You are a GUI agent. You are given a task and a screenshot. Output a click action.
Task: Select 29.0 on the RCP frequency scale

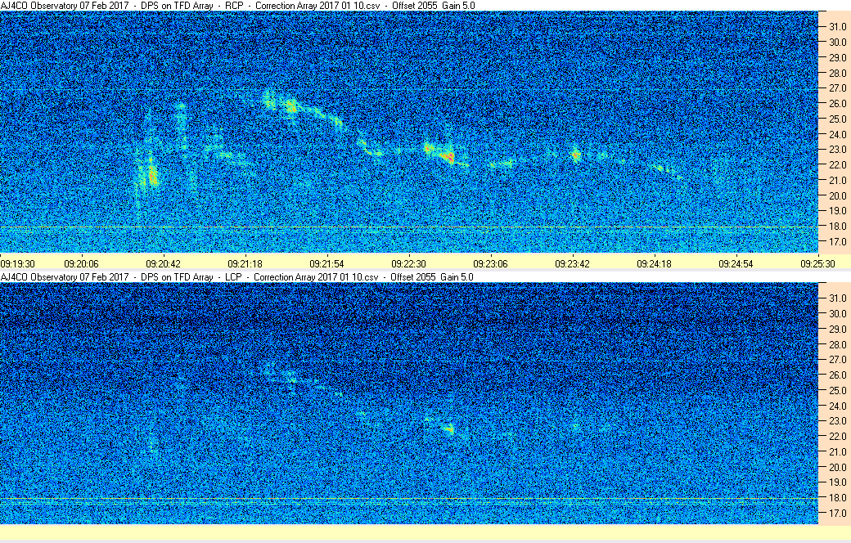pos(837,57)
